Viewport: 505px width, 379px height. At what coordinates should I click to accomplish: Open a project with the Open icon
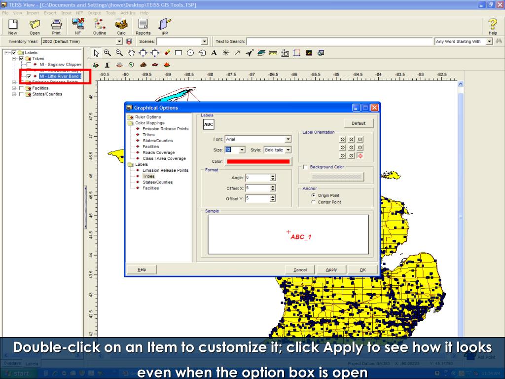click(x=35, y=27)
